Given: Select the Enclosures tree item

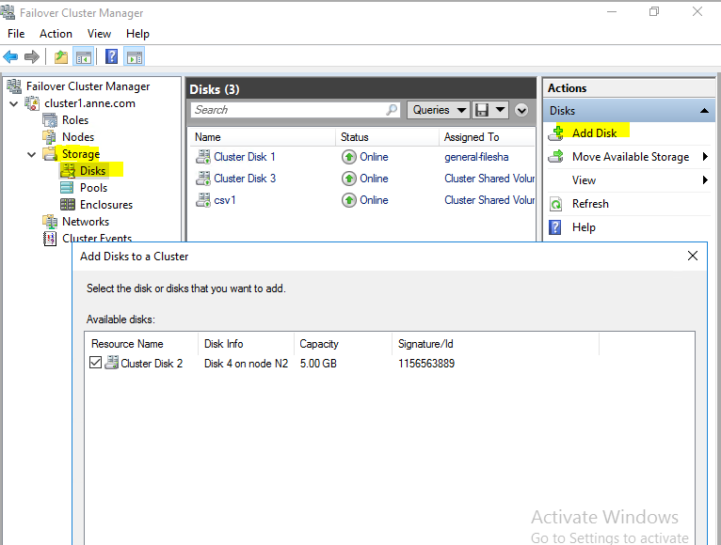Looking at the screenshot, I should 106,204.
